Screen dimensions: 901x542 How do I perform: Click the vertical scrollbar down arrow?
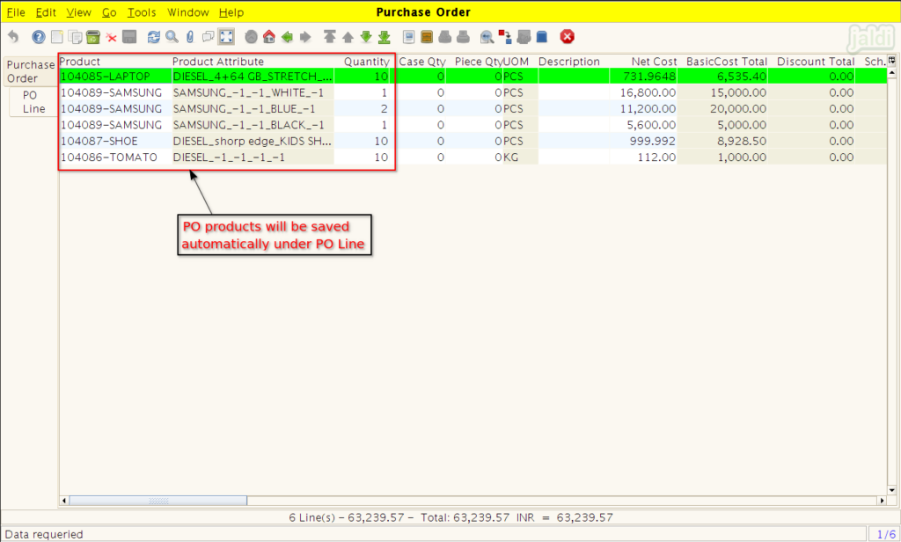coord(892,490)
